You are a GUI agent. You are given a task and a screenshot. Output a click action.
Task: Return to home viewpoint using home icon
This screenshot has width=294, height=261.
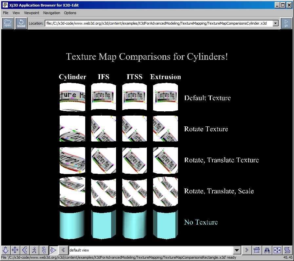tap(257, 250)
